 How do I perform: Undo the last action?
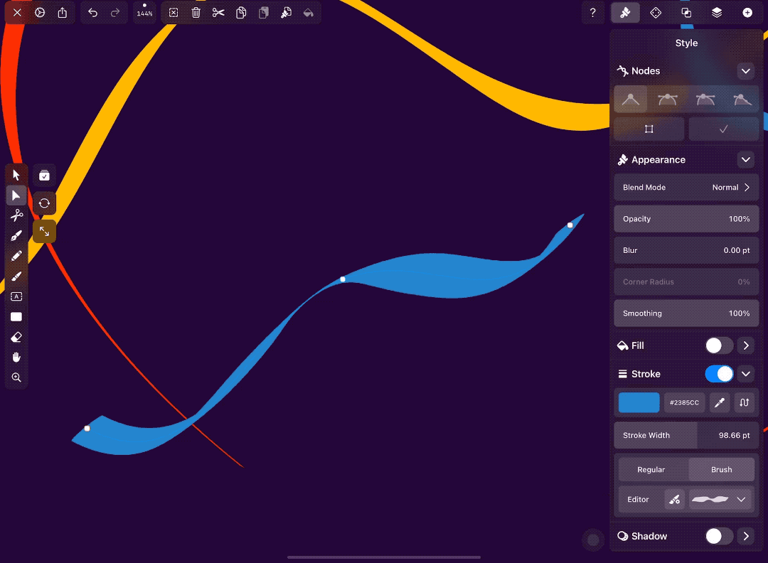click(x=92, y=12)
